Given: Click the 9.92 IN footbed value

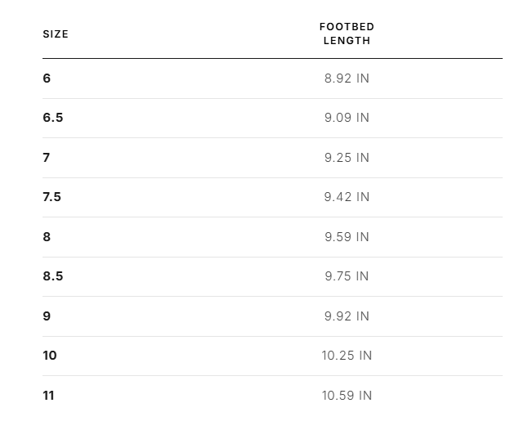Looking at the screenshot, I should (347, 316).
